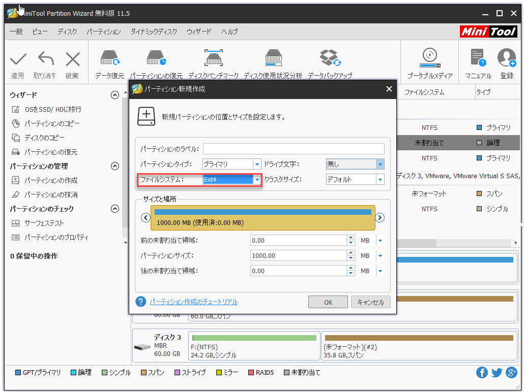Screen dimensions: 524x392
Task: Click the blue help question mark icon
Action: click(x=141, y=302)
